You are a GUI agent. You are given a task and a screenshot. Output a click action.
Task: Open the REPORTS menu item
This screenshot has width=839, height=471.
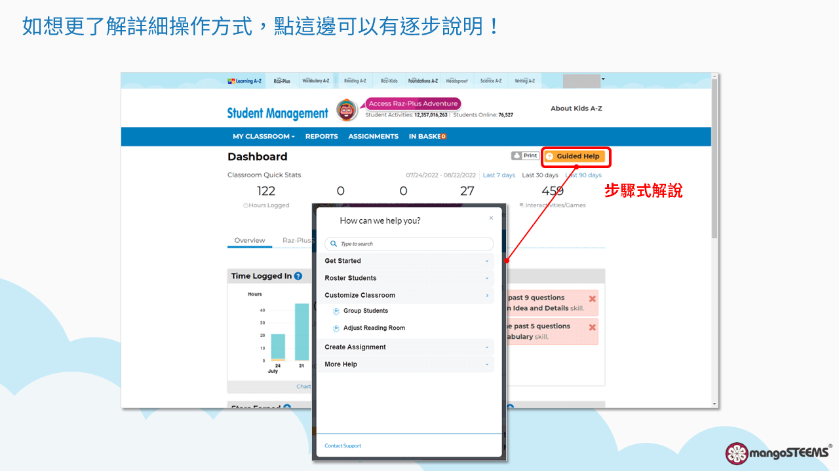tap(322, 136)
